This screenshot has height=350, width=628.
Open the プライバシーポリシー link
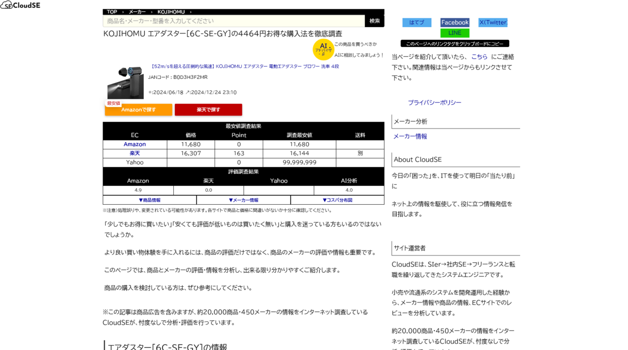[434, 103]
